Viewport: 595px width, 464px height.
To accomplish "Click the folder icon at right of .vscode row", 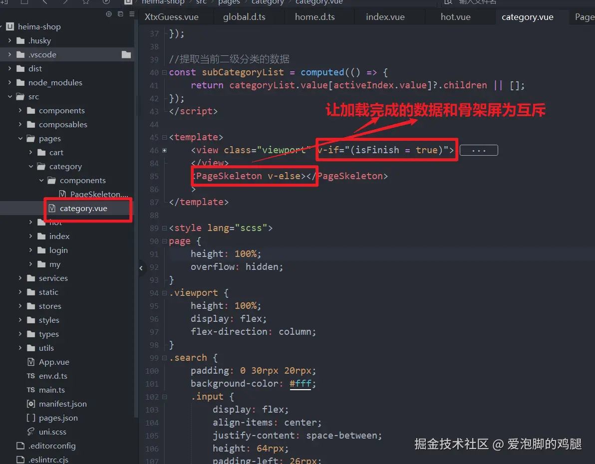I will [126, 55].
